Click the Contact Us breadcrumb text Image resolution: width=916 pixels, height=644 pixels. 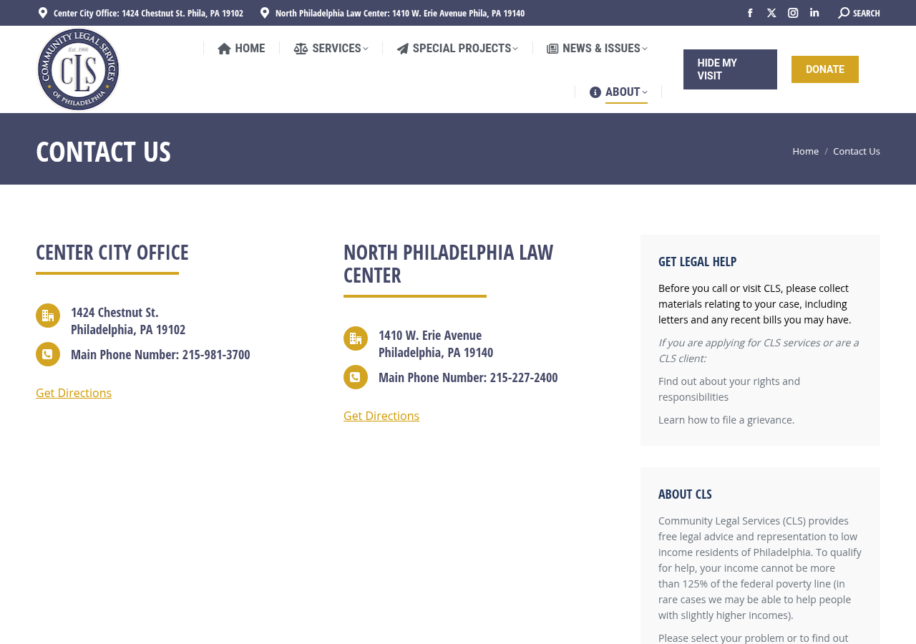click(x=857, y=151)
